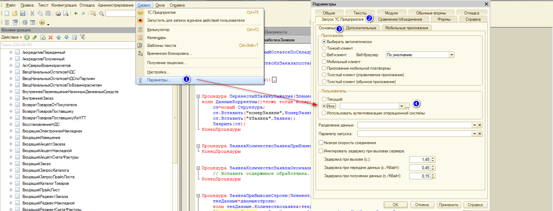The width and height of the screenshot is (553, 211).
Task: Click the green Undo arrow icon
Action: point(76,13)
